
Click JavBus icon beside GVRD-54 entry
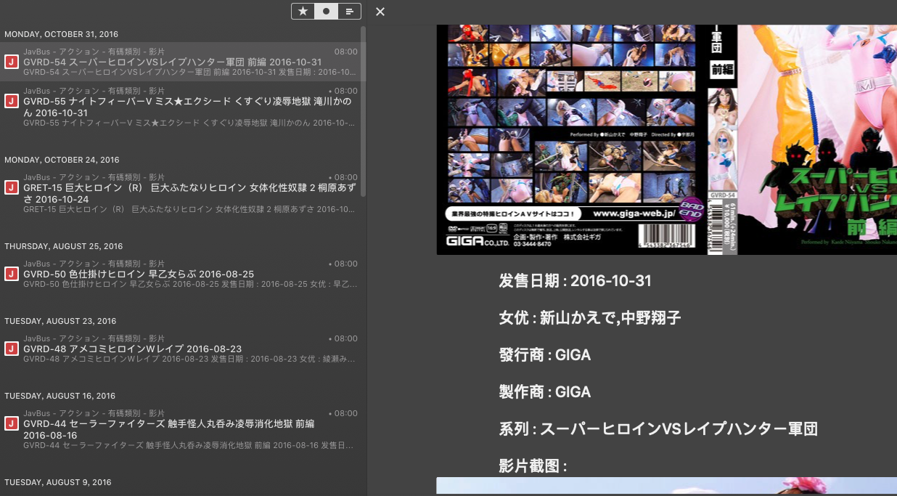pyautogui.click(x=11, y=62)
